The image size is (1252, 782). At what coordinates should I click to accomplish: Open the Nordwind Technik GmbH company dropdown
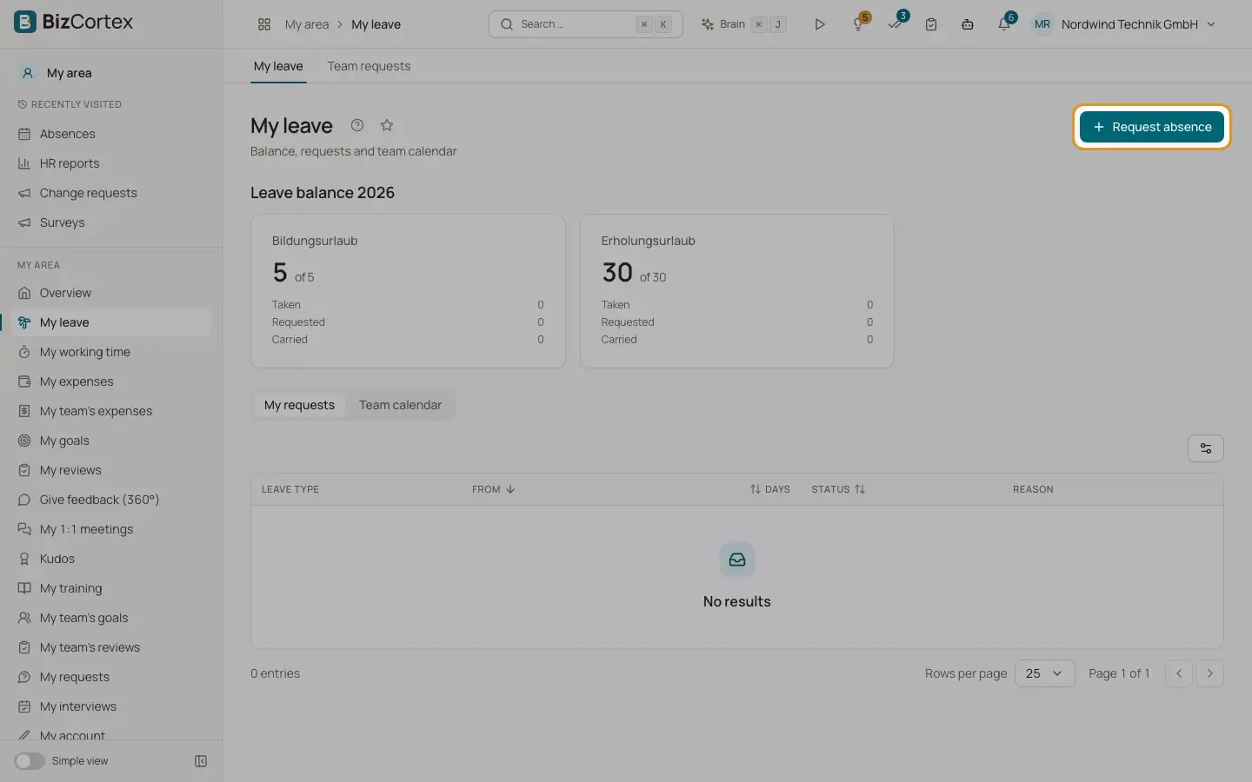tap(1123, 24)
